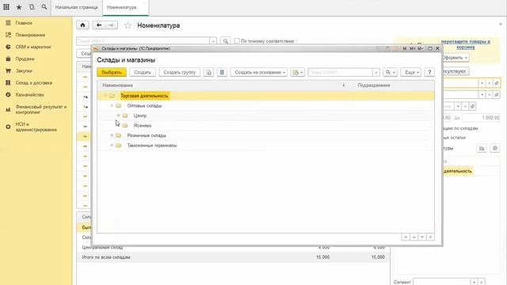The height and width of the screenshot is (285, 507).
Task: Open НСИ и администрирование section
Action: tap(36, 127)
